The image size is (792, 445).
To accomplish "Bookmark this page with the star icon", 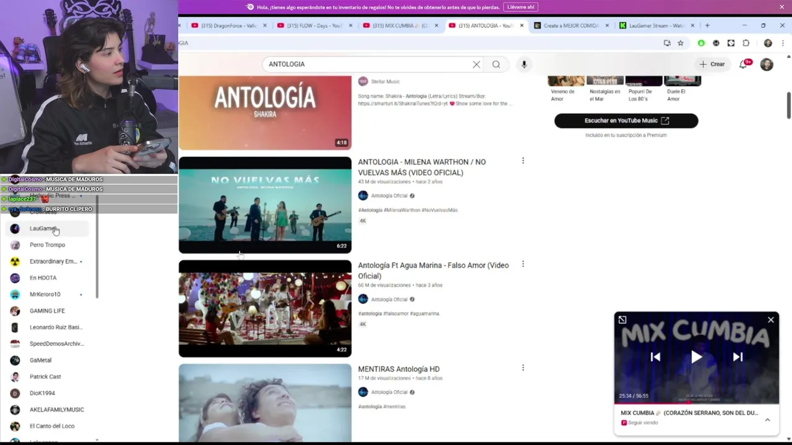I will click(681, 43).
